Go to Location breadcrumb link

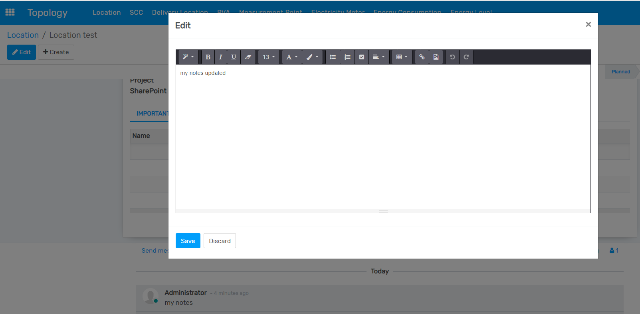coord(23,35)
